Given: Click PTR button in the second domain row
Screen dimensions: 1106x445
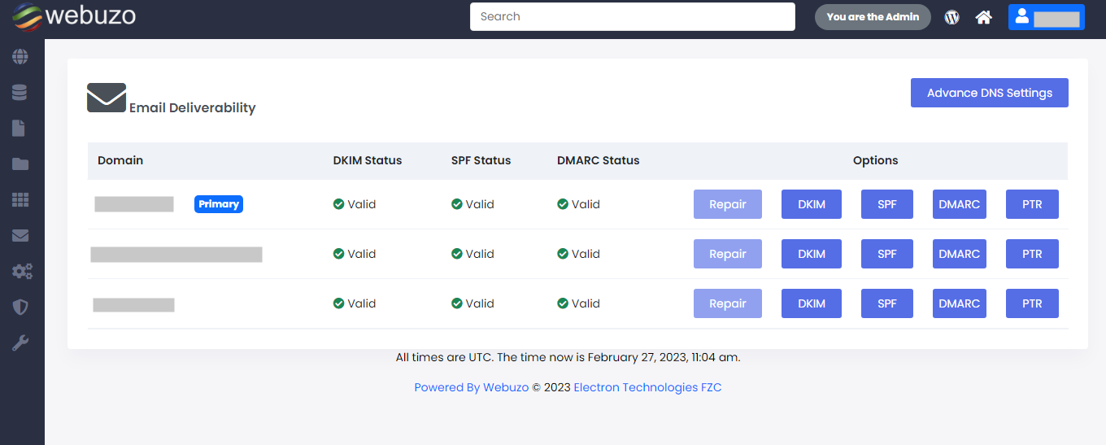Looking at the screenshot, I should click(x=1032, y=254).
